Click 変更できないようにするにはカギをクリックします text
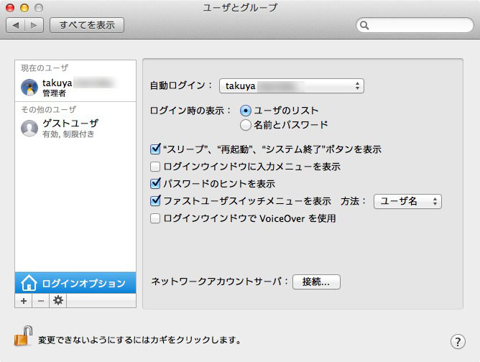480x362 pixels. pyautogui.click(x=139, y=340)
